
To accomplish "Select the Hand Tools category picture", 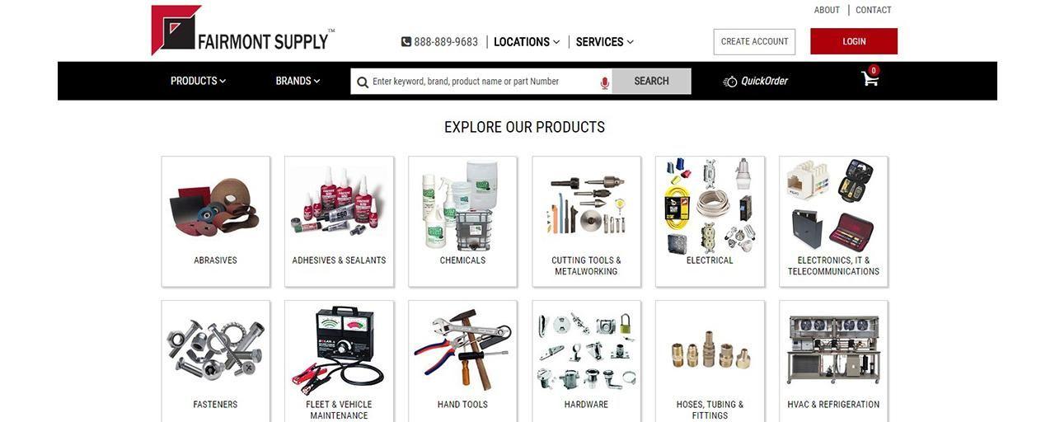I will 462,349.
